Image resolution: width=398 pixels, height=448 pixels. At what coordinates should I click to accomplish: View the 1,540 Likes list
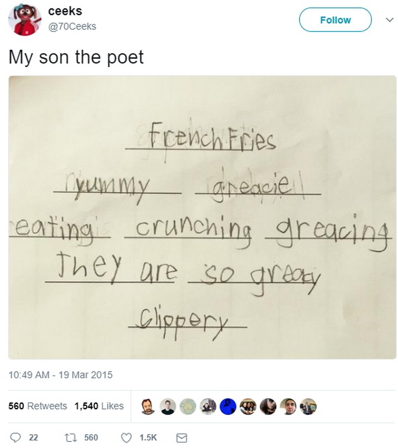coord(99,406)
